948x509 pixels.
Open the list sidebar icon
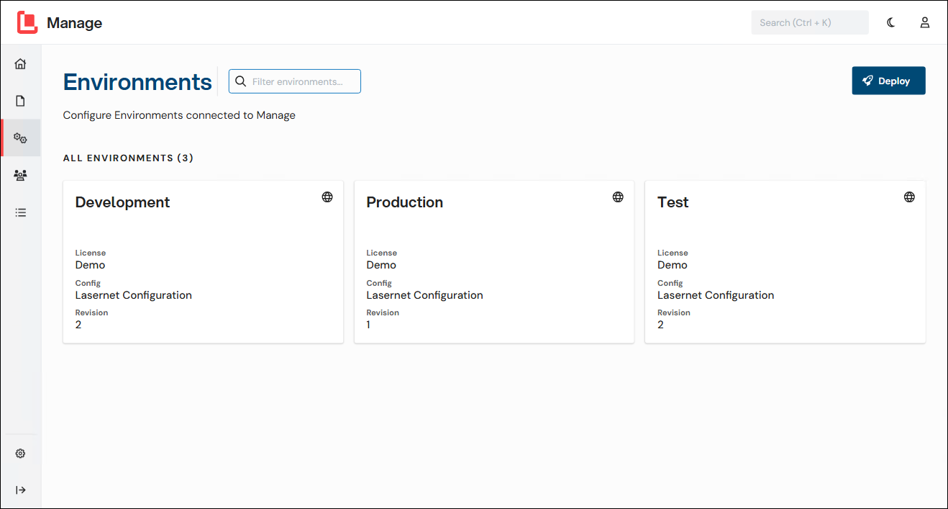tap(20, 212)
